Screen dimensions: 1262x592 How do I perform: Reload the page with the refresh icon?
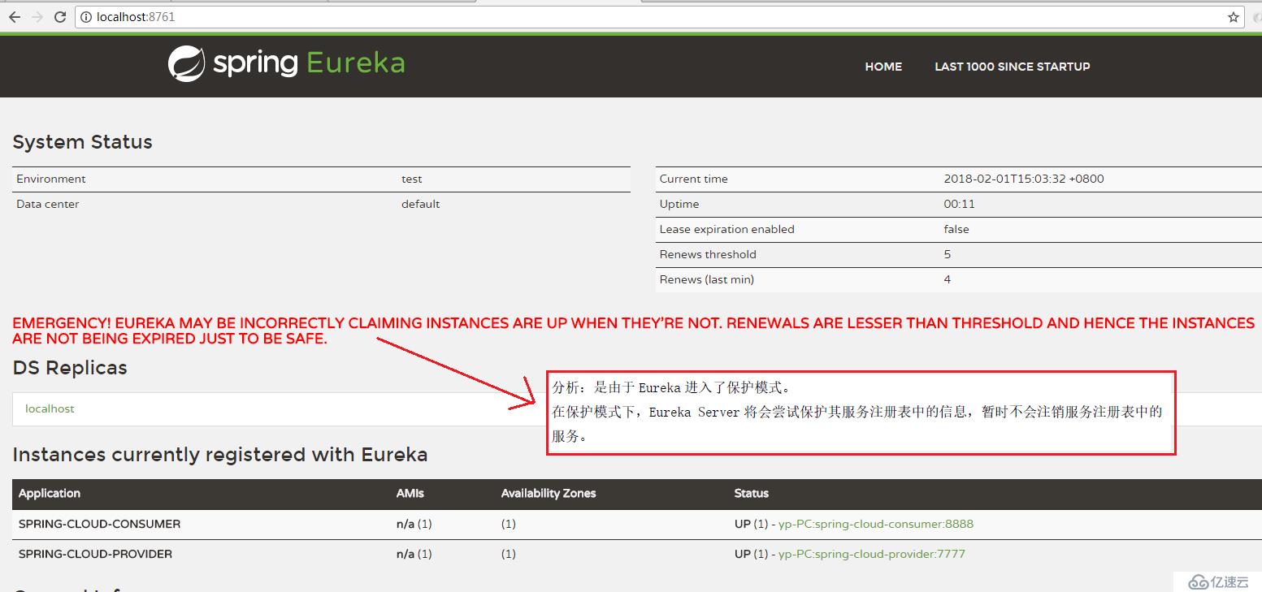coord(60,16)
